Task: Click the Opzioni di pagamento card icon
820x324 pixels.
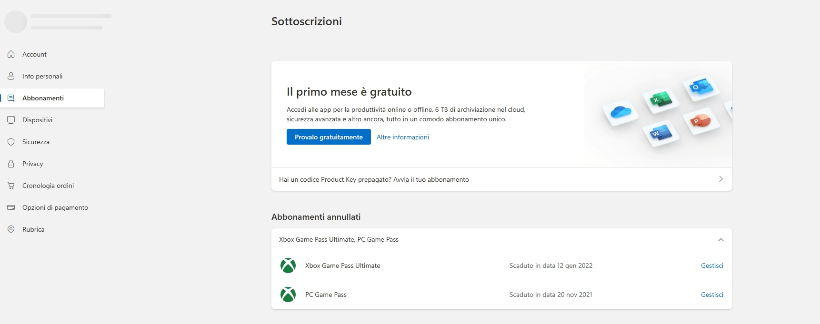Action: [11, 207]
